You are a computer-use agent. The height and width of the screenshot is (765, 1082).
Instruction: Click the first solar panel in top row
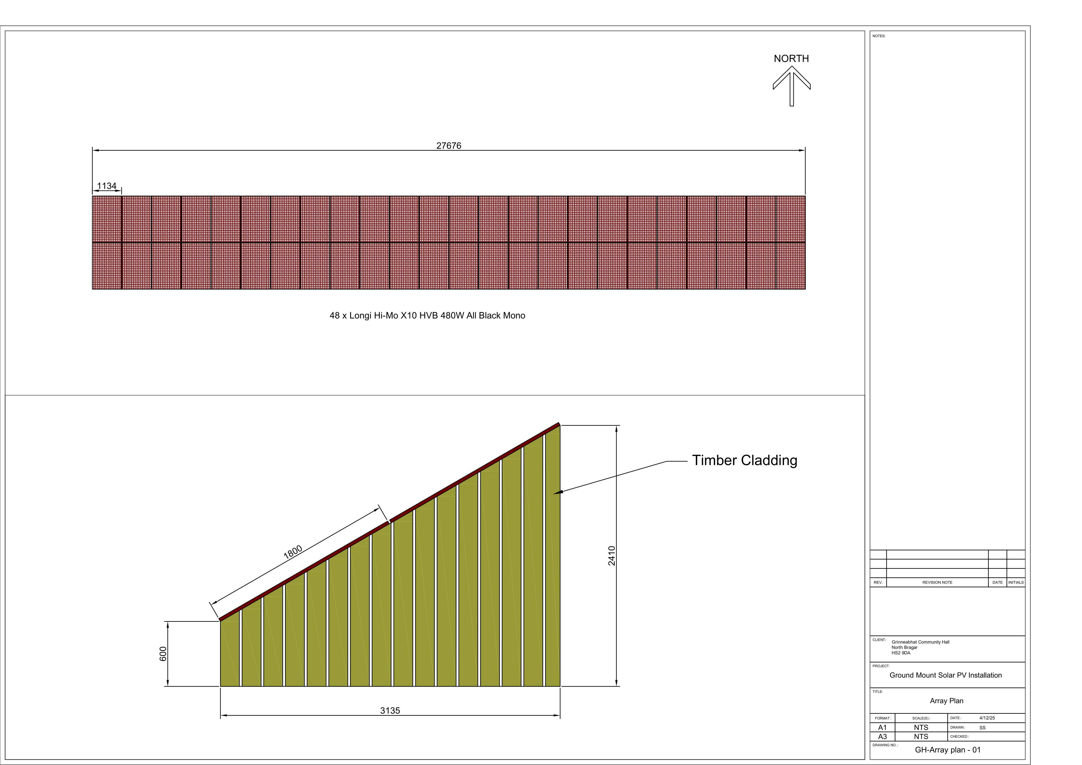107,219
